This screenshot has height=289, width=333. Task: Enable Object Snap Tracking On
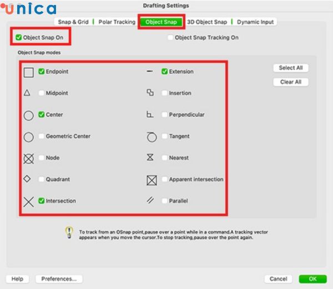tap(170, 38)
